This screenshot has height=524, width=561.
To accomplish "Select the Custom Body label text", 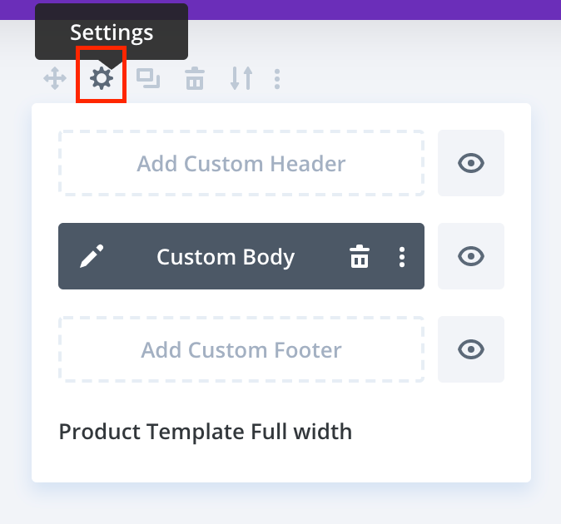I will pos(226,257).
